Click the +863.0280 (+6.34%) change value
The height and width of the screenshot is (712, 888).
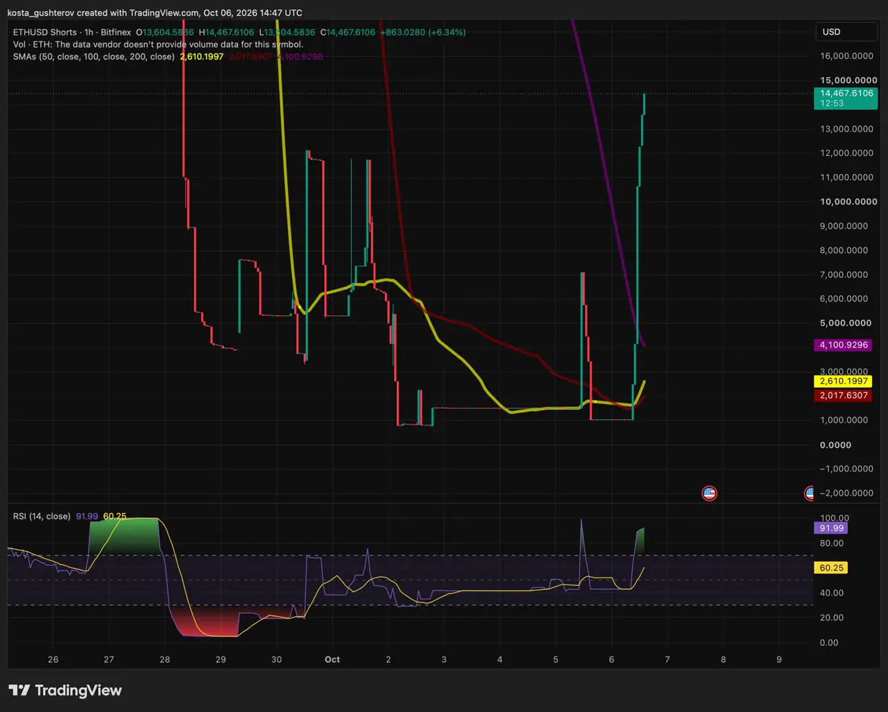423,33
